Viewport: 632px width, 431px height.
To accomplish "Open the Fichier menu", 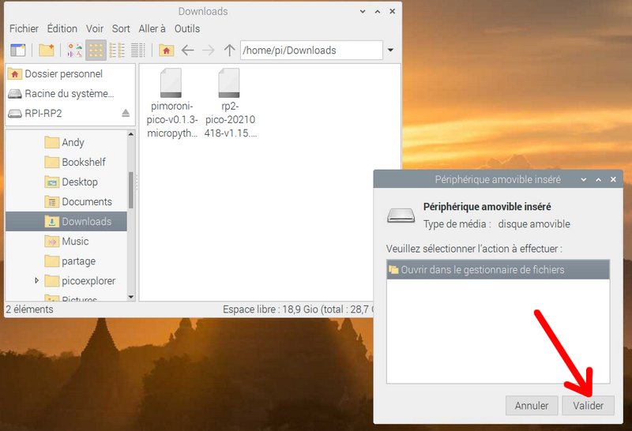I will click(24, 28).
